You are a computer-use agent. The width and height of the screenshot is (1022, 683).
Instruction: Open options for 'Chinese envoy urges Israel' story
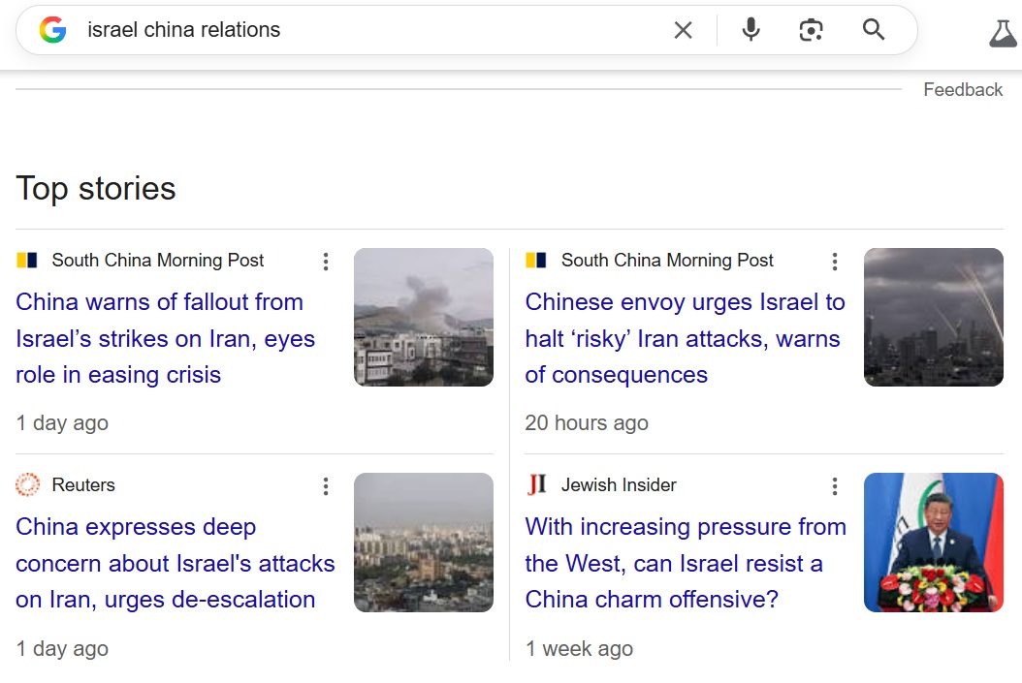834,262
